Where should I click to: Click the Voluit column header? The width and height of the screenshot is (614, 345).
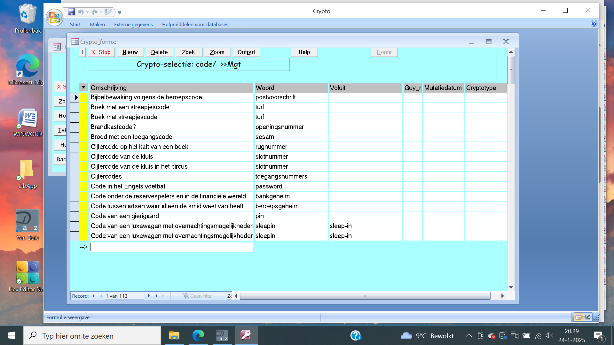point(365,88)
